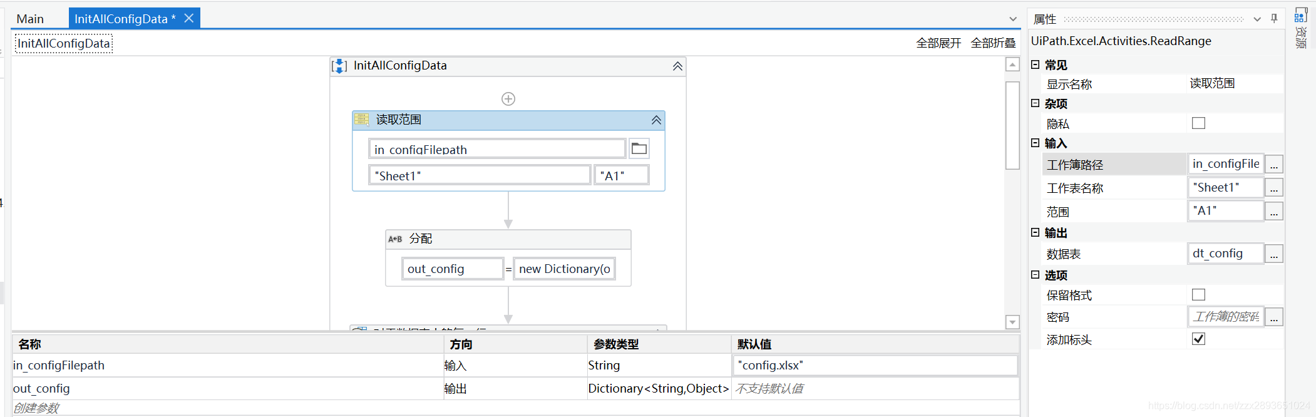
Task: Click the 密码 password field
Action: point(1226,317)
